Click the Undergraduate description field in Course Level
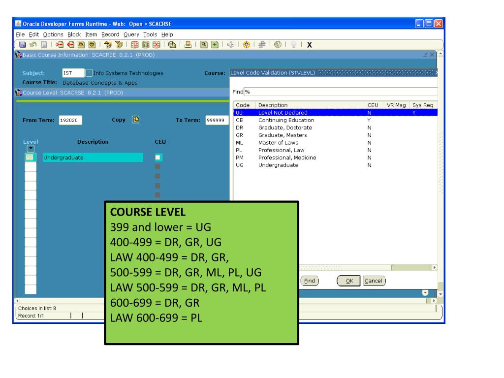 point(93,157)
